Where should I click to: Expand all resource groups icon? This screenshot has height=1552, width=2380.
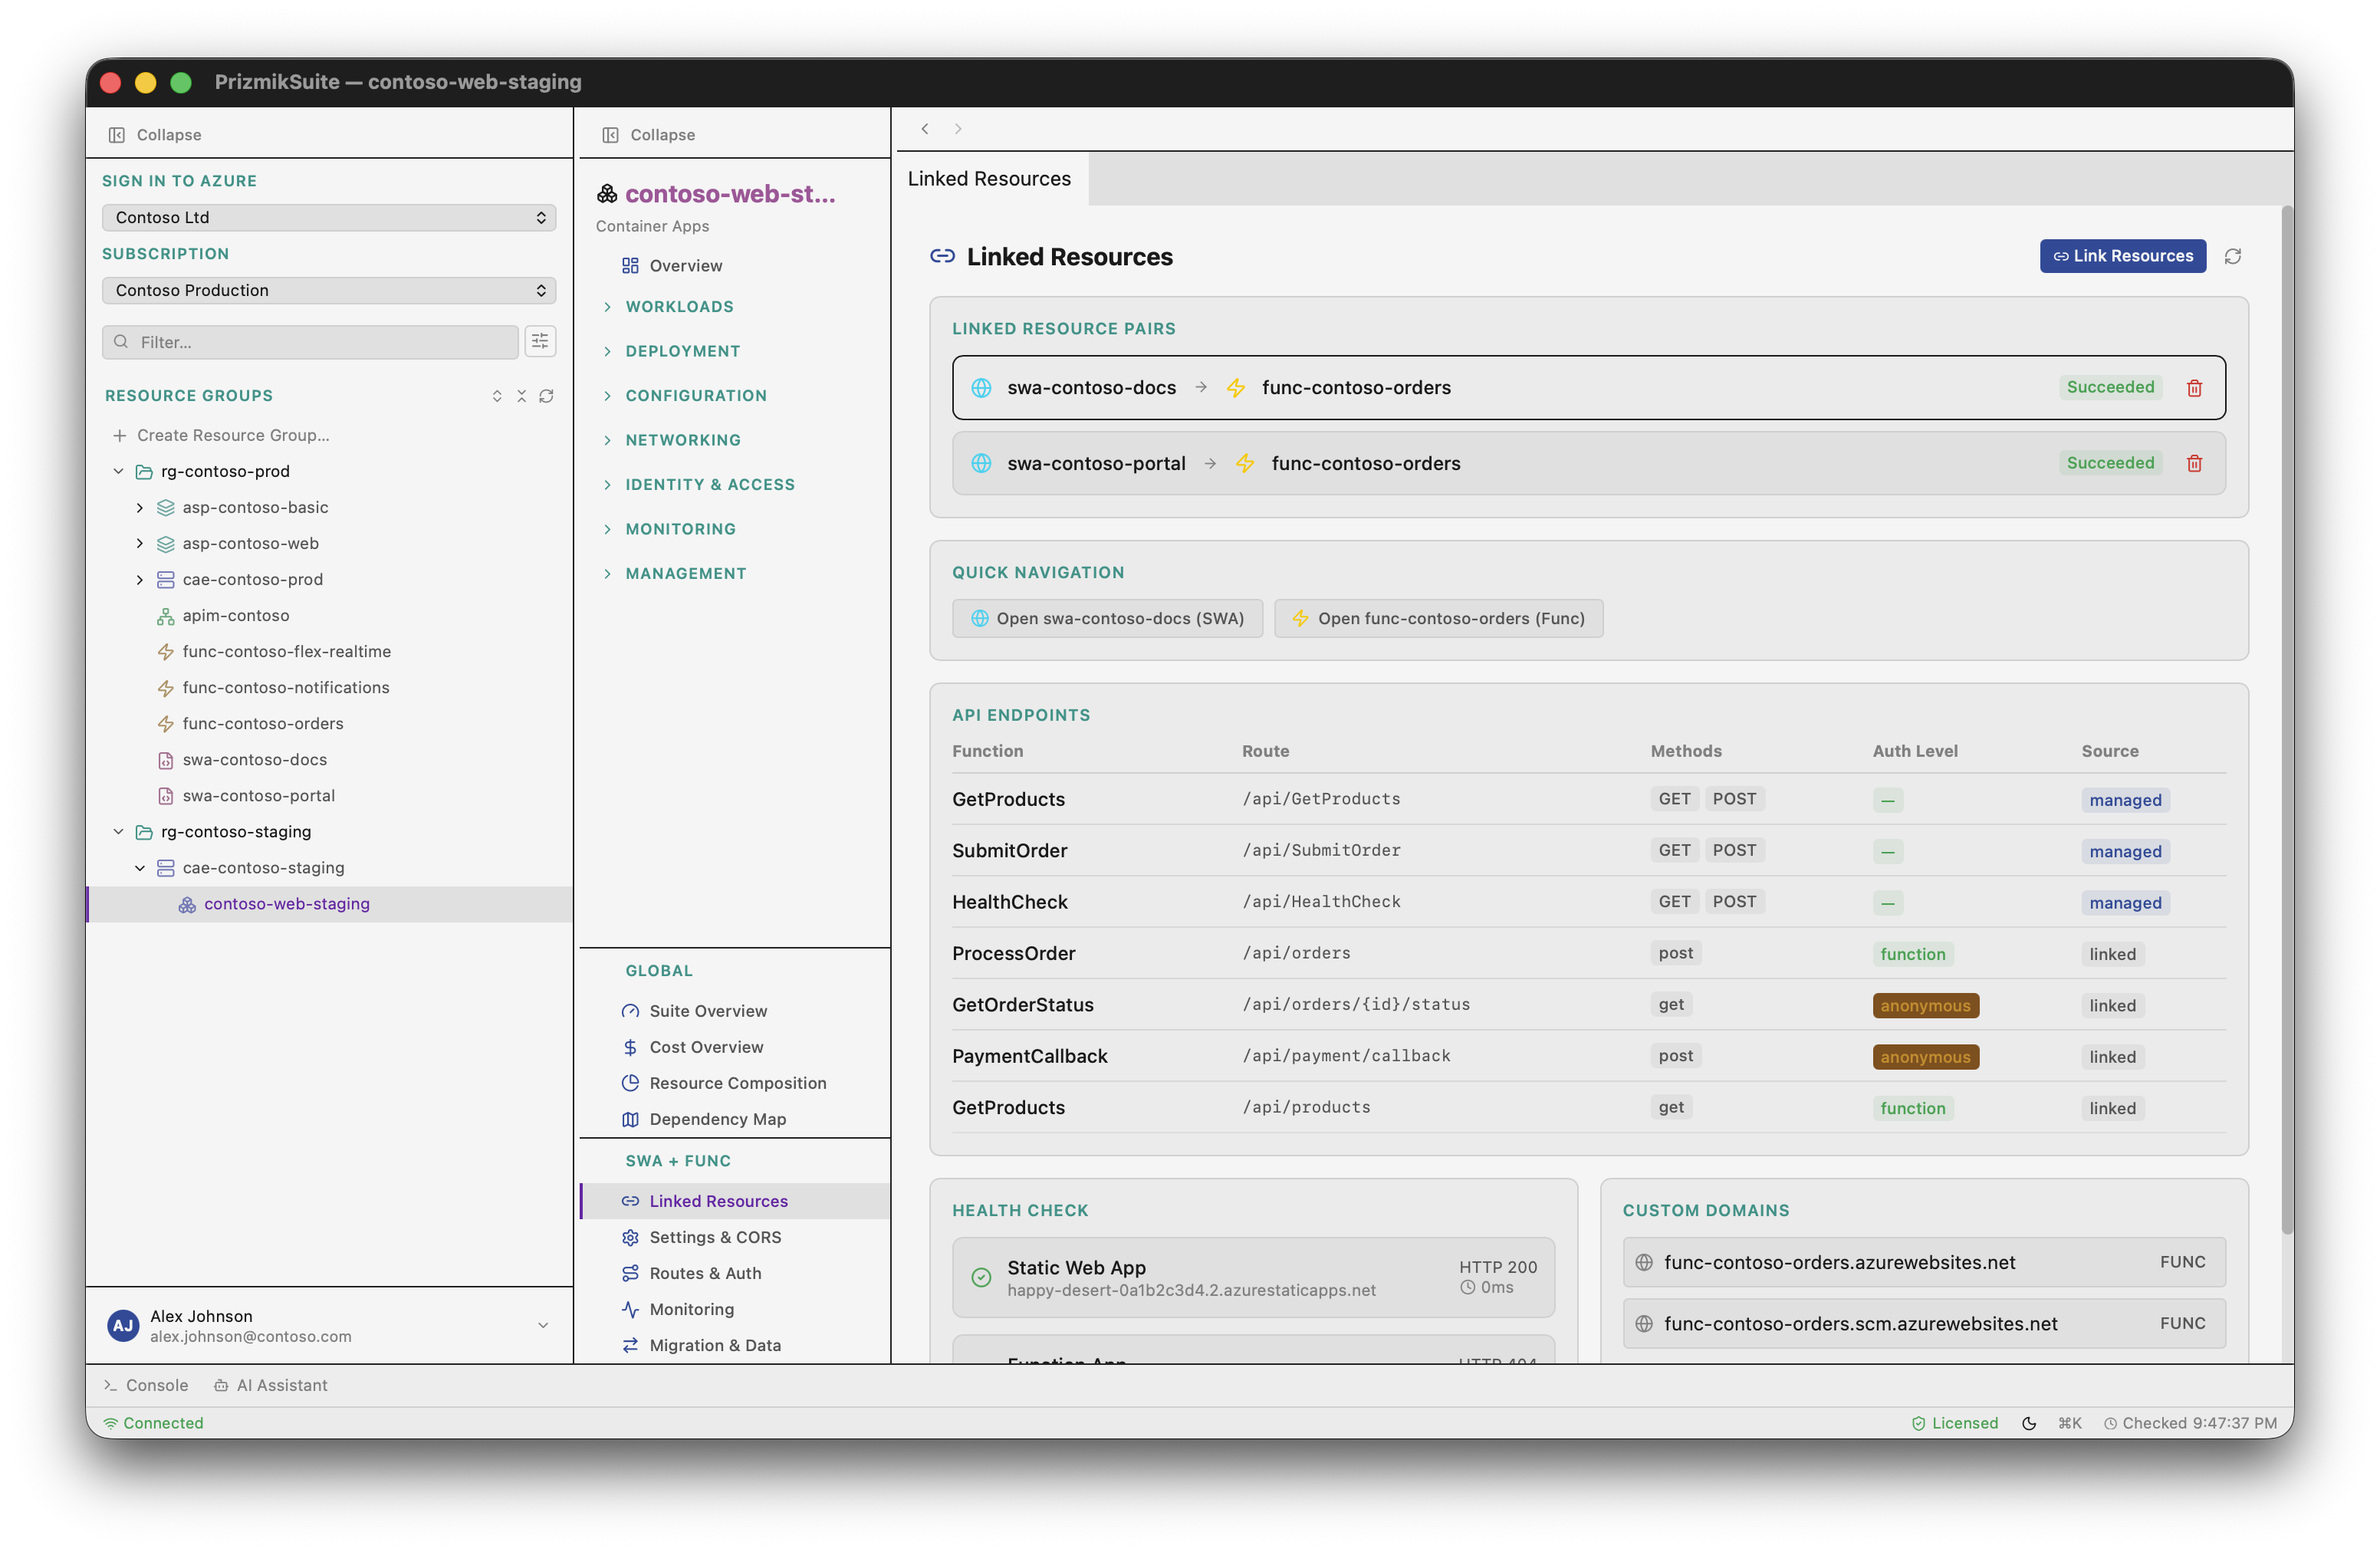(x=497, y=396)
